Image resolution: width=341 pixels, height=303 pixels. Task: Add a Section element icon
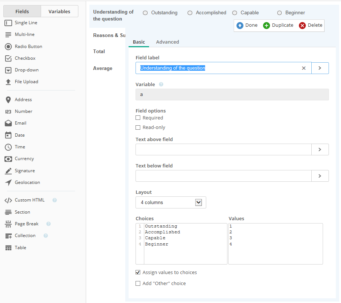pos(8,212)
